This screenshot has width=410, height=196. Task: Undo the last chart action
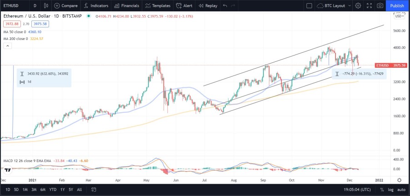click(x=225, y=5)
